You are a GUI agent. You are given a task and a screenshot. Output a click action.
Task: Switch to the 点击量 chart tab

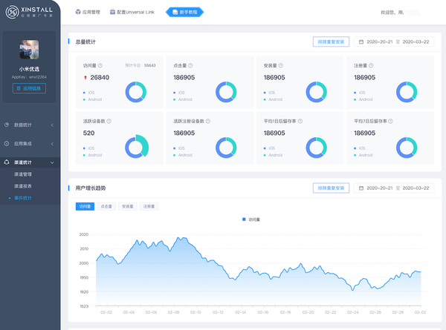106,206
